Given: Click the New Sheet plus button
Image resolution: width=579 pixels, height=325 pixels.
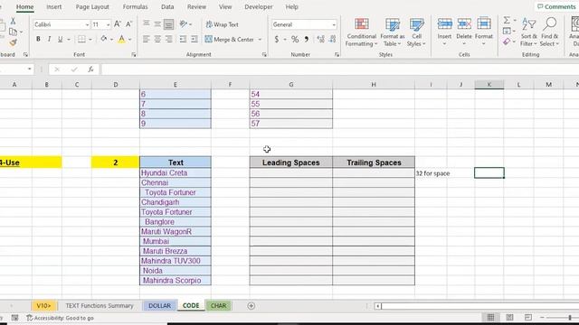Looking at the screenshot, I should (x=252, y=305).
